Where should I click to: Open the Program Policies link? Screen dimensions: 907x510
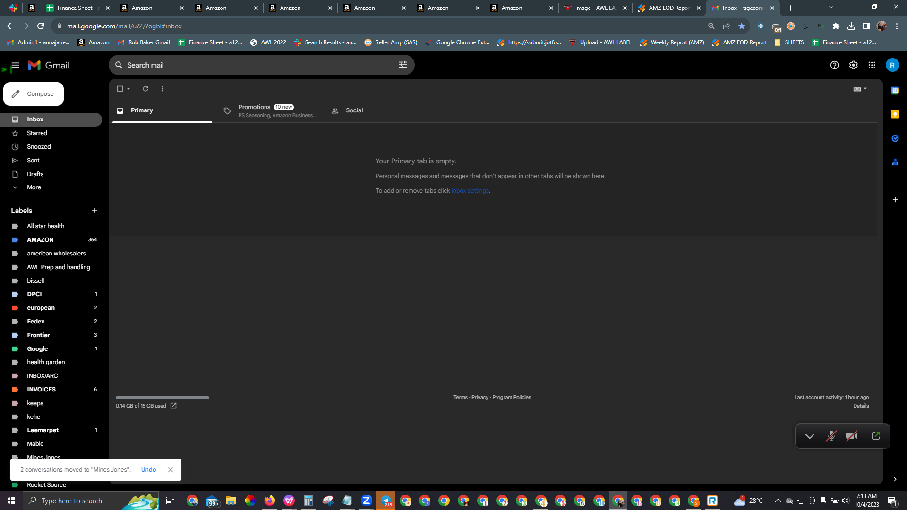point(512,398)
